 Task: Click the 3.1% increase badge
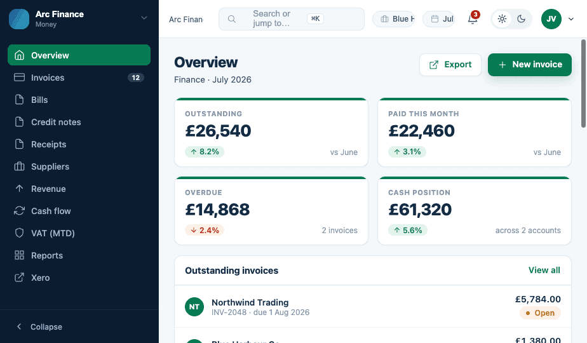click(x=407, y=152)
